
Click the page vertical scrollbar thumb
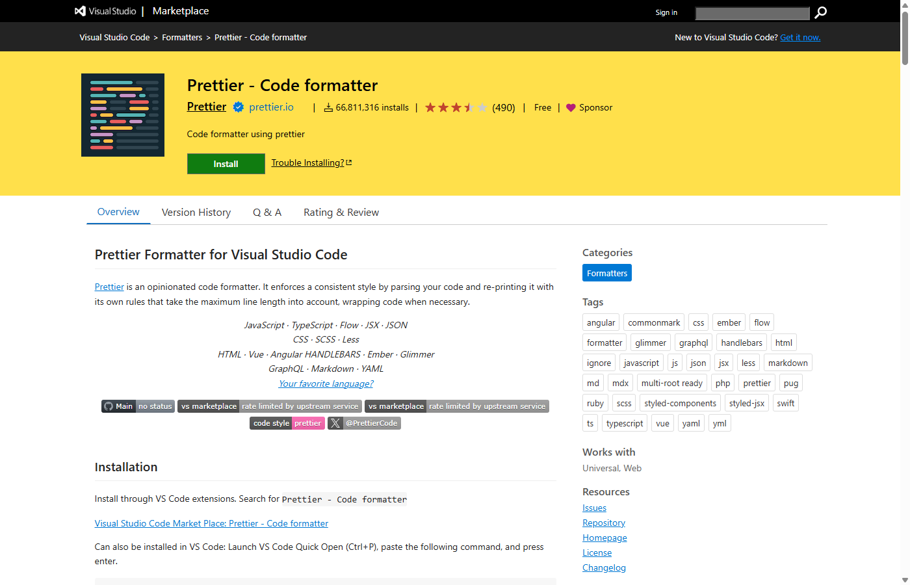(x=905, y=38)
